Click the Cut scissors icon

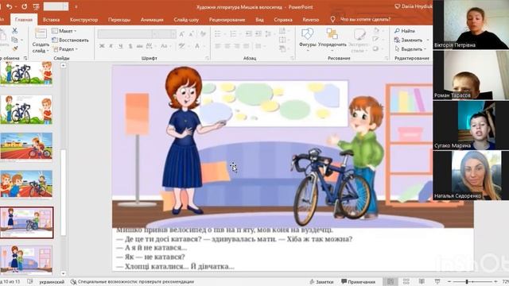(x=14, y=30)
